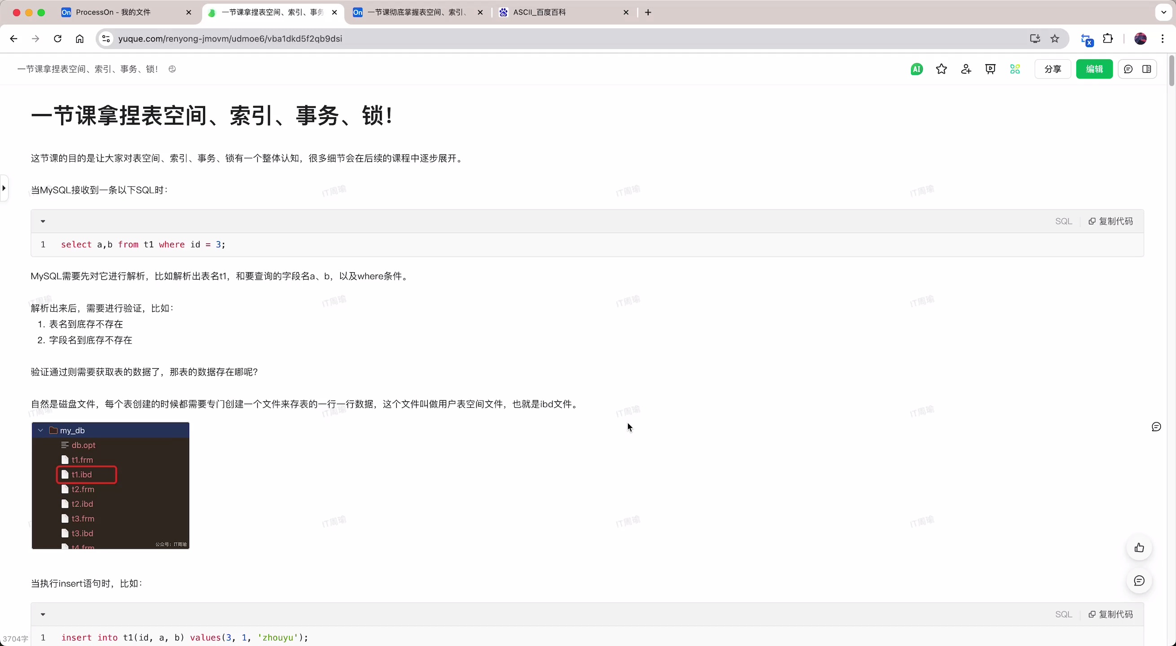Copy the insert statement with 复制代码
Screen dimensions: 1176x646
coord(1111,615)
